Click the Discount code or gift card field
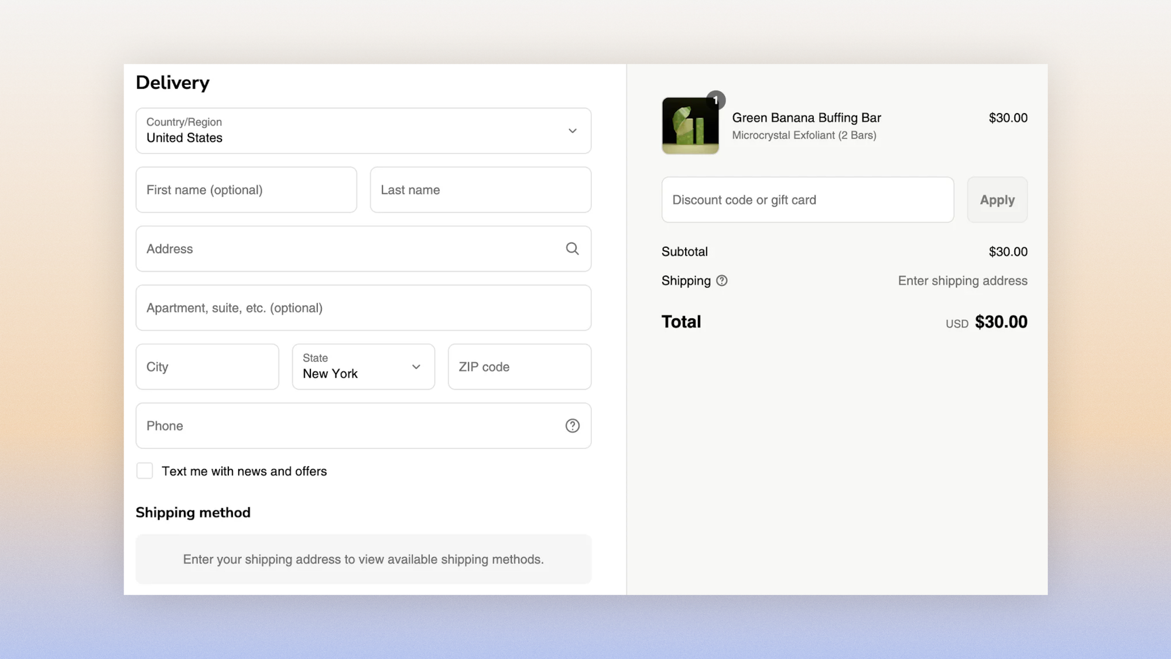 (x=808, y=200)
